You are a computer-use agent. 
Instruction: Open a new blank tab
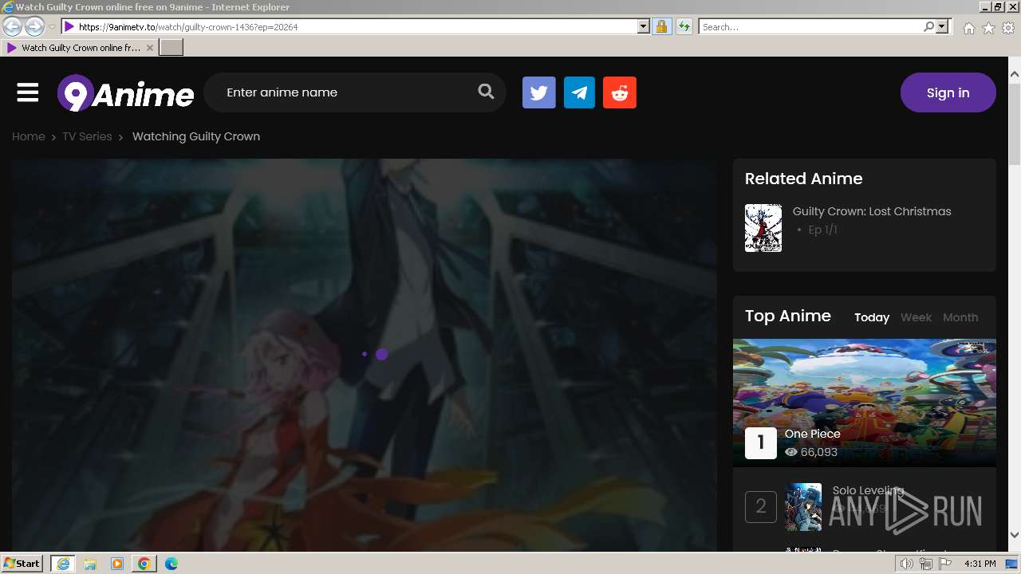171,48
